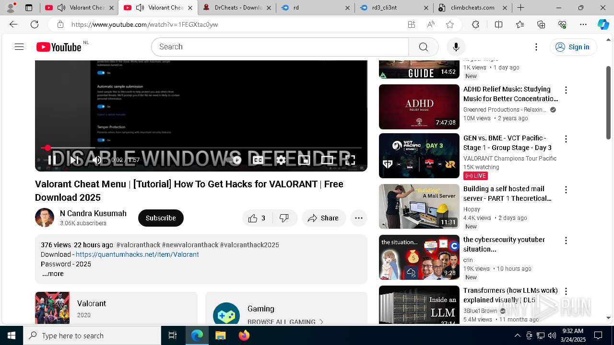Toggle autoplay switch in player
This screenshot has height=345, width=614.
pyautogui.click(x=235, y=160)
